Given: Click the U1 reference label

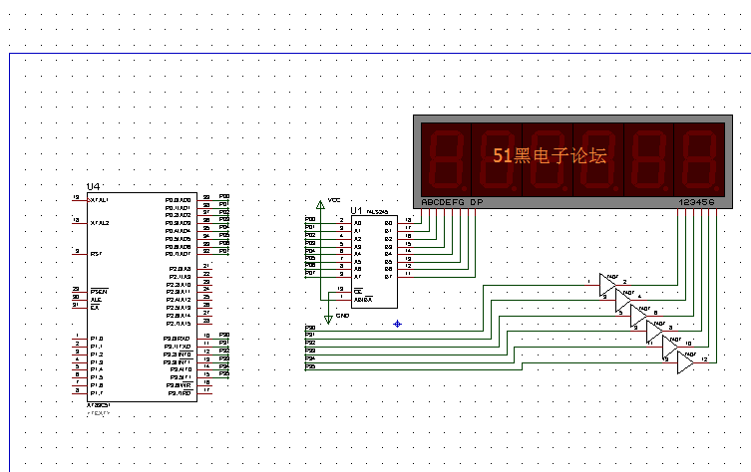Looking at the screenshot, I should [356, 210].
